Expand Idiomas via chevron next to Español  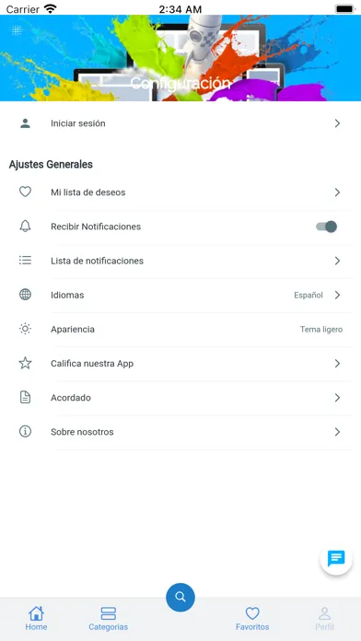(337, 295)
